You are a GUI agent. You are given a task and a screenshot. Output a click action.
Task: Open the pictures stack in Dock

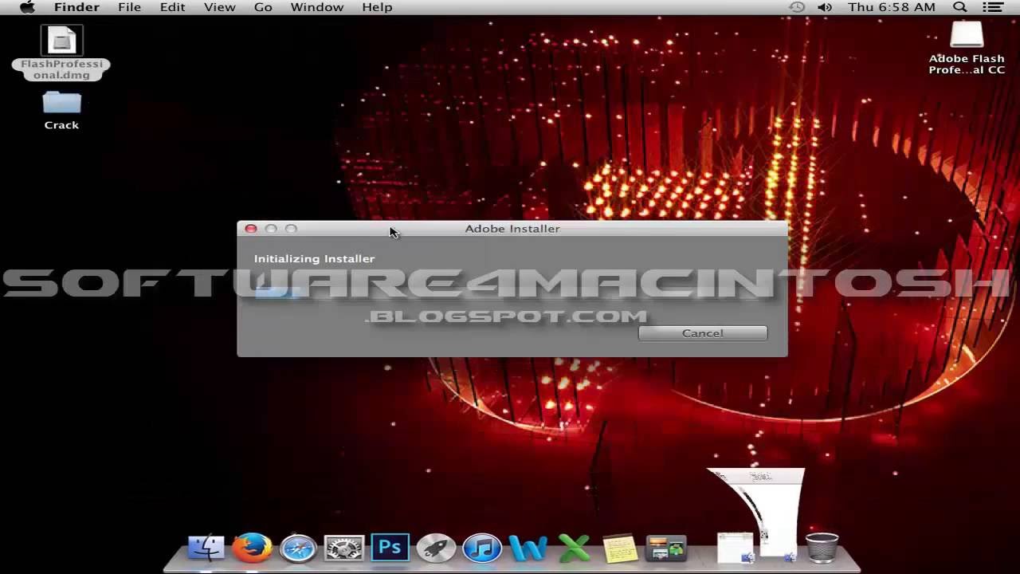tap(666, 548)
